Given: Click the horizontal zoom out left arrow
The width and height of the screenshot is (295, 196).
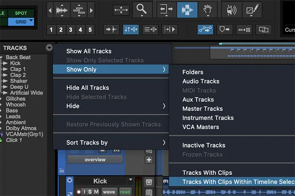Looking at the screenshot, I should pos(50,10).
